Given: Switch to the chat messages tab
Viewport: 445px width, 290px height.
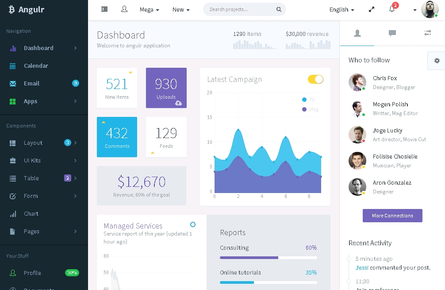Looking at the screenshot, I should [392, 33].
